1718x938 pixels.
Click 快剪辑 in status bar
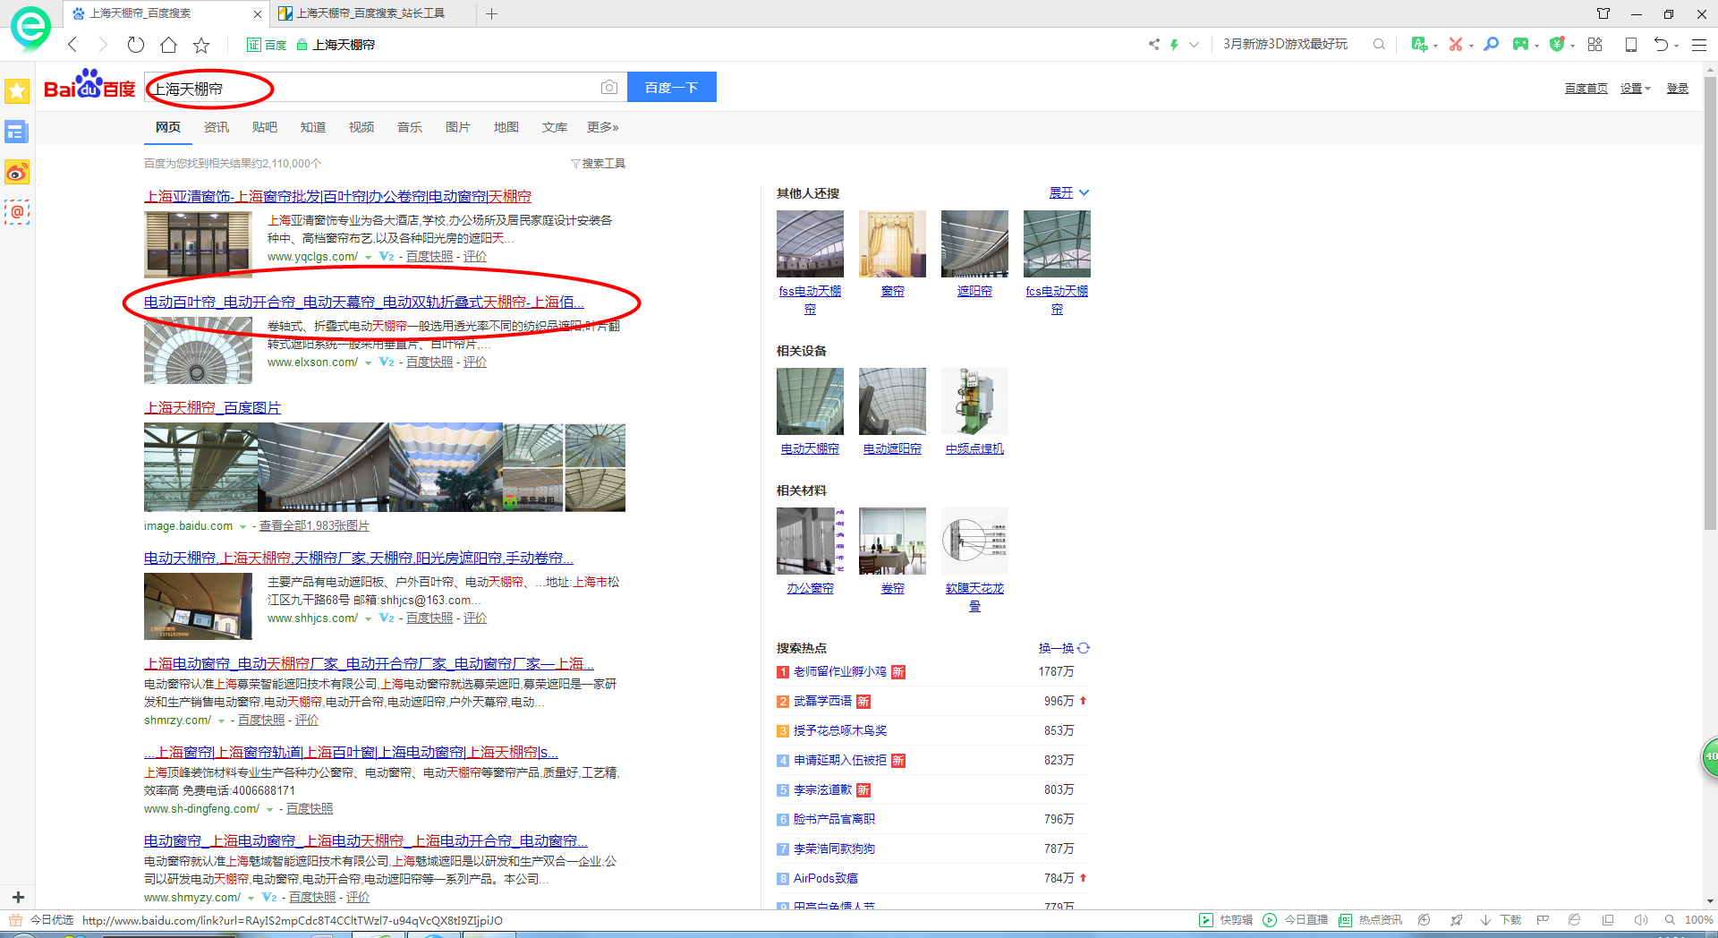click(1226, 920)
